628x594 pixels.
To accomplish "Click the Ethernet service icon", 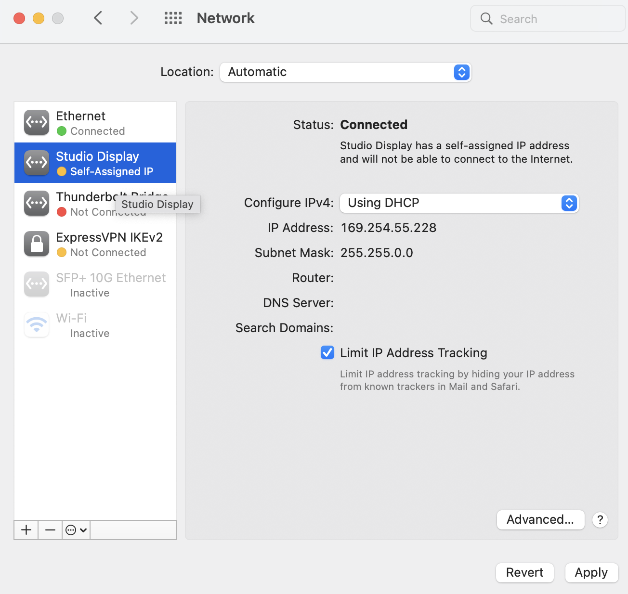I will pos(37,122).
